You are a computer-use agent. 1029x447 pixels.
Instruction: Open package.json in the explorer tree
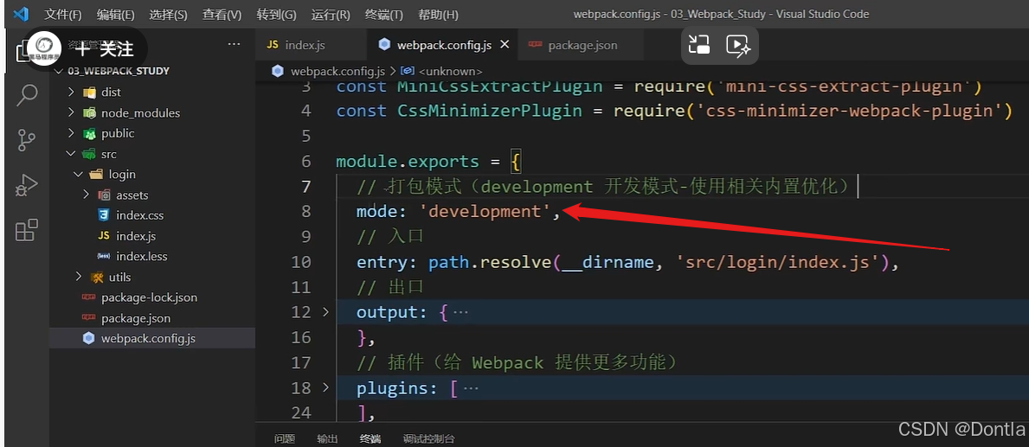click(x=136, y=318)
